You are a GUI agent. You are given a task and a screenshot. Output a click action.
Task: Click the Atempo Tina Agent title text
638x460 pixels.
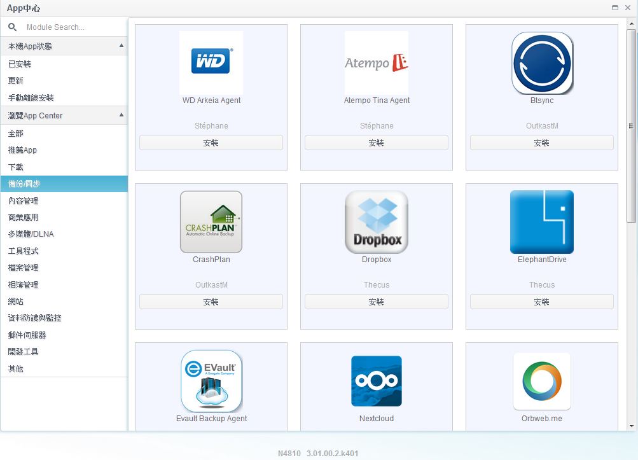coord(377,100)
